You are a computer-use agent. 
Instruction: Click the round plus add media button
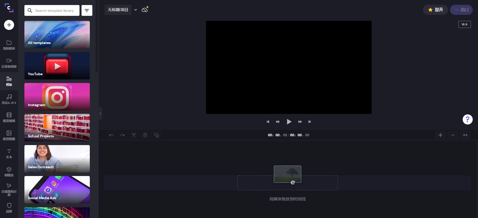coord(9,25)
